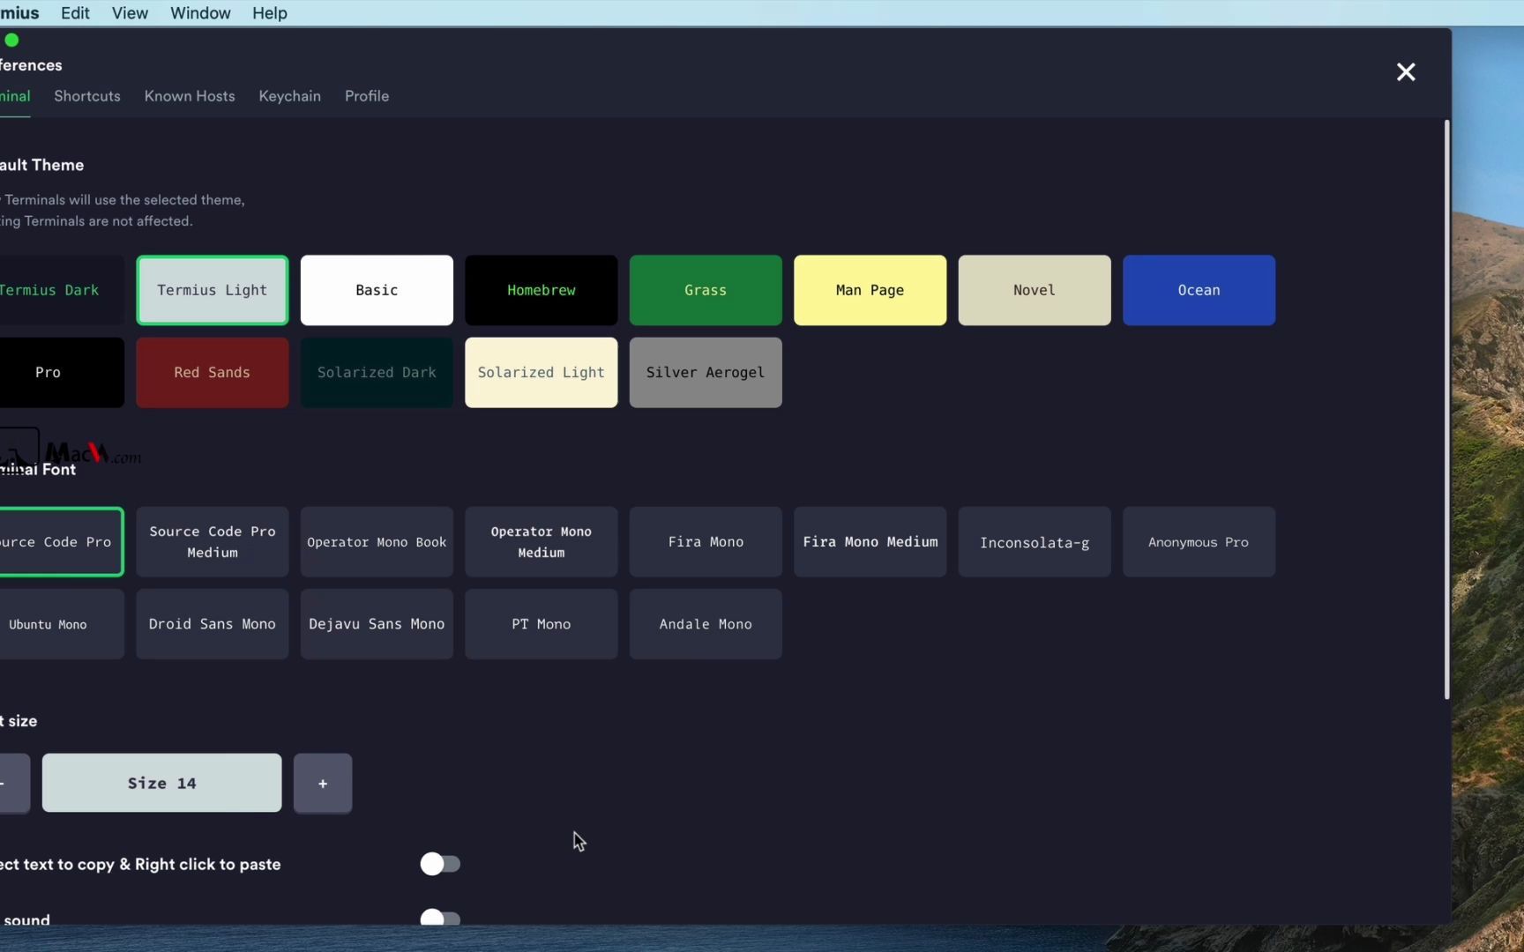The width and height of the screenshot is (1524, 952).
Task: Select the PT Mono font
Action: 542,624
